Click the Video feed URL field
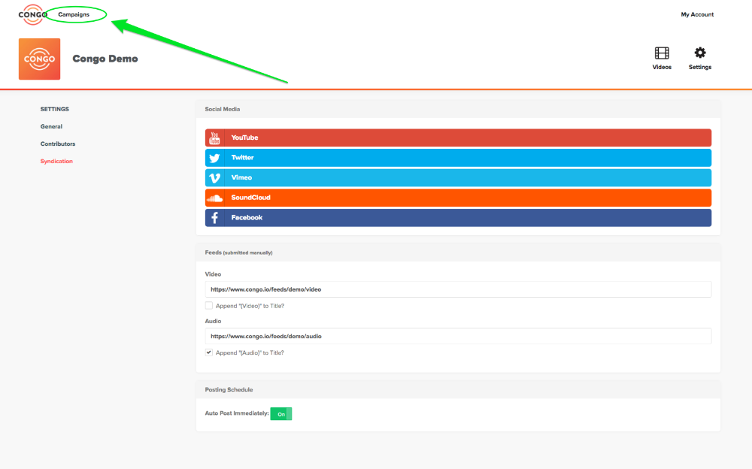 click(x=458, y=289)
